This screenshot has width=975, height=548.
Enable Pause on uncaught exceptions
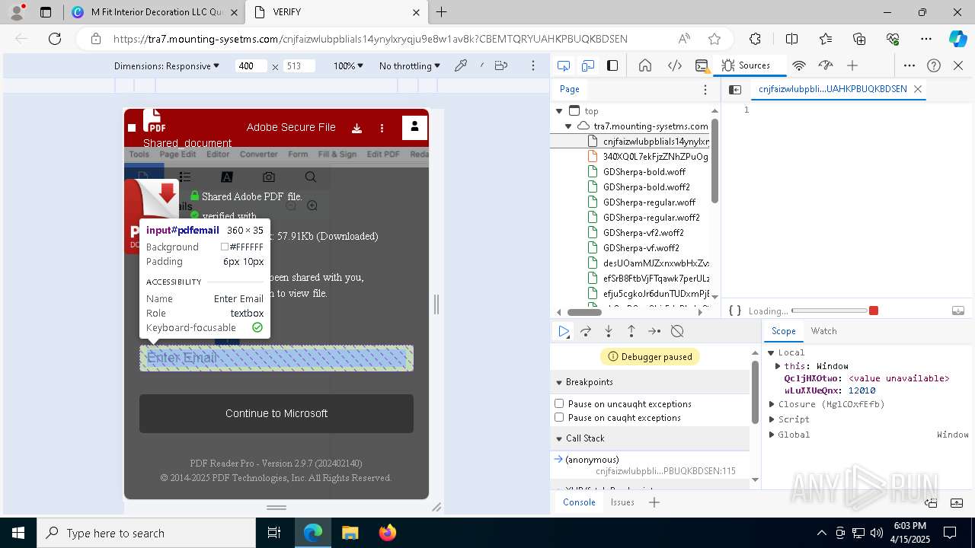[x=559, y=403]
